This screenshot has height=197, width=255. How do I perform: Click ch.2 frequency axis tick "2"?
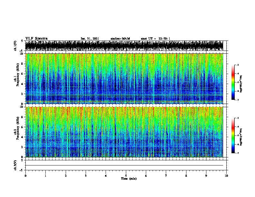coord(22,147)
